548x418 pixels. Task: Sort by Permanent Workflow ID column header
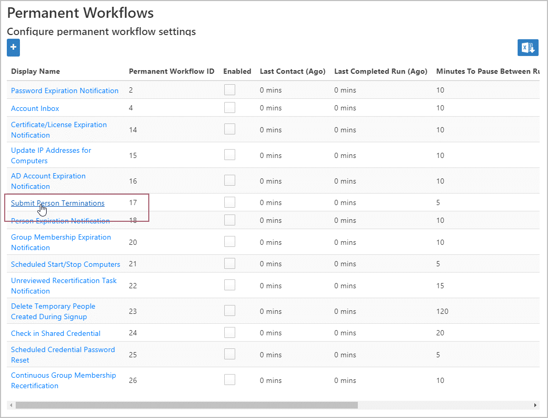click(x=171, y=71)
